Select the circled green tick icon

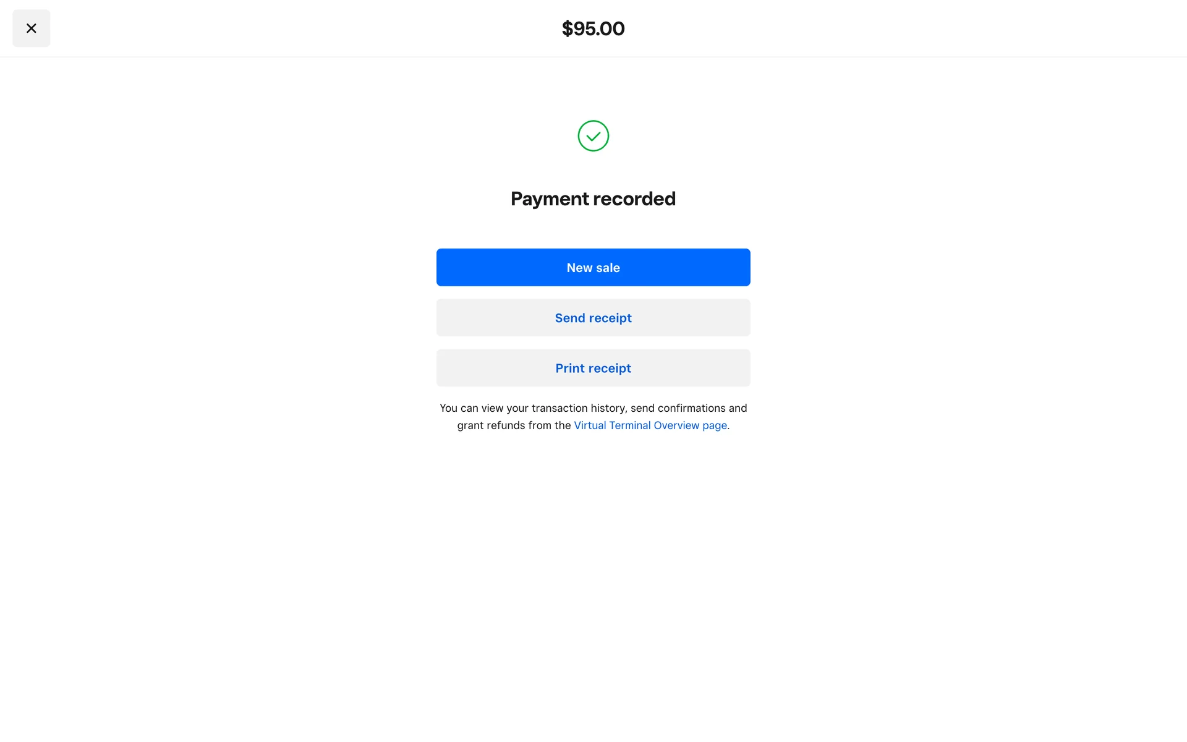coord(593,136)
